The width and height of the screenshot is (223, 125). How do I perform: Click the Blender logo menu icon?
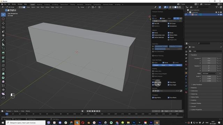(2, 4)
